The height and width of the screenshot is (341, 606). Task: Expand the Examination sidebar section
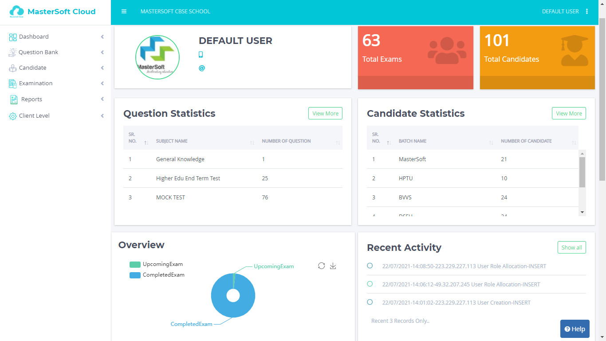(x=35, y=83)
